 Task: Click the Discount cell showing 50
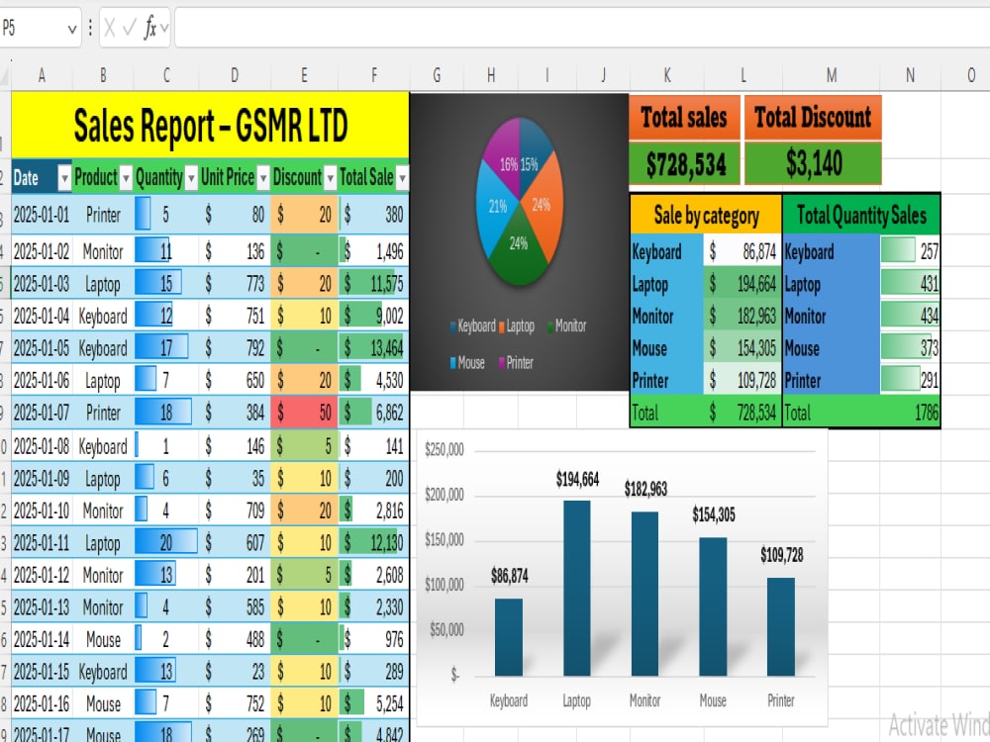coord(304,414)
